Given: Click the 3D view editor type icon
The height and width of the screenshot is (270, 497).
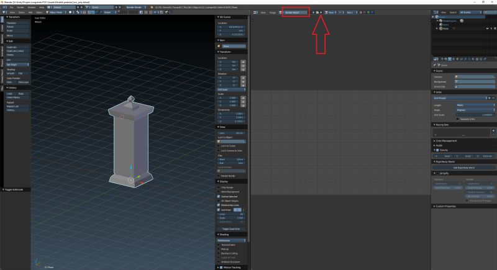Looking at the screenshot, I should tap(5, 12).
